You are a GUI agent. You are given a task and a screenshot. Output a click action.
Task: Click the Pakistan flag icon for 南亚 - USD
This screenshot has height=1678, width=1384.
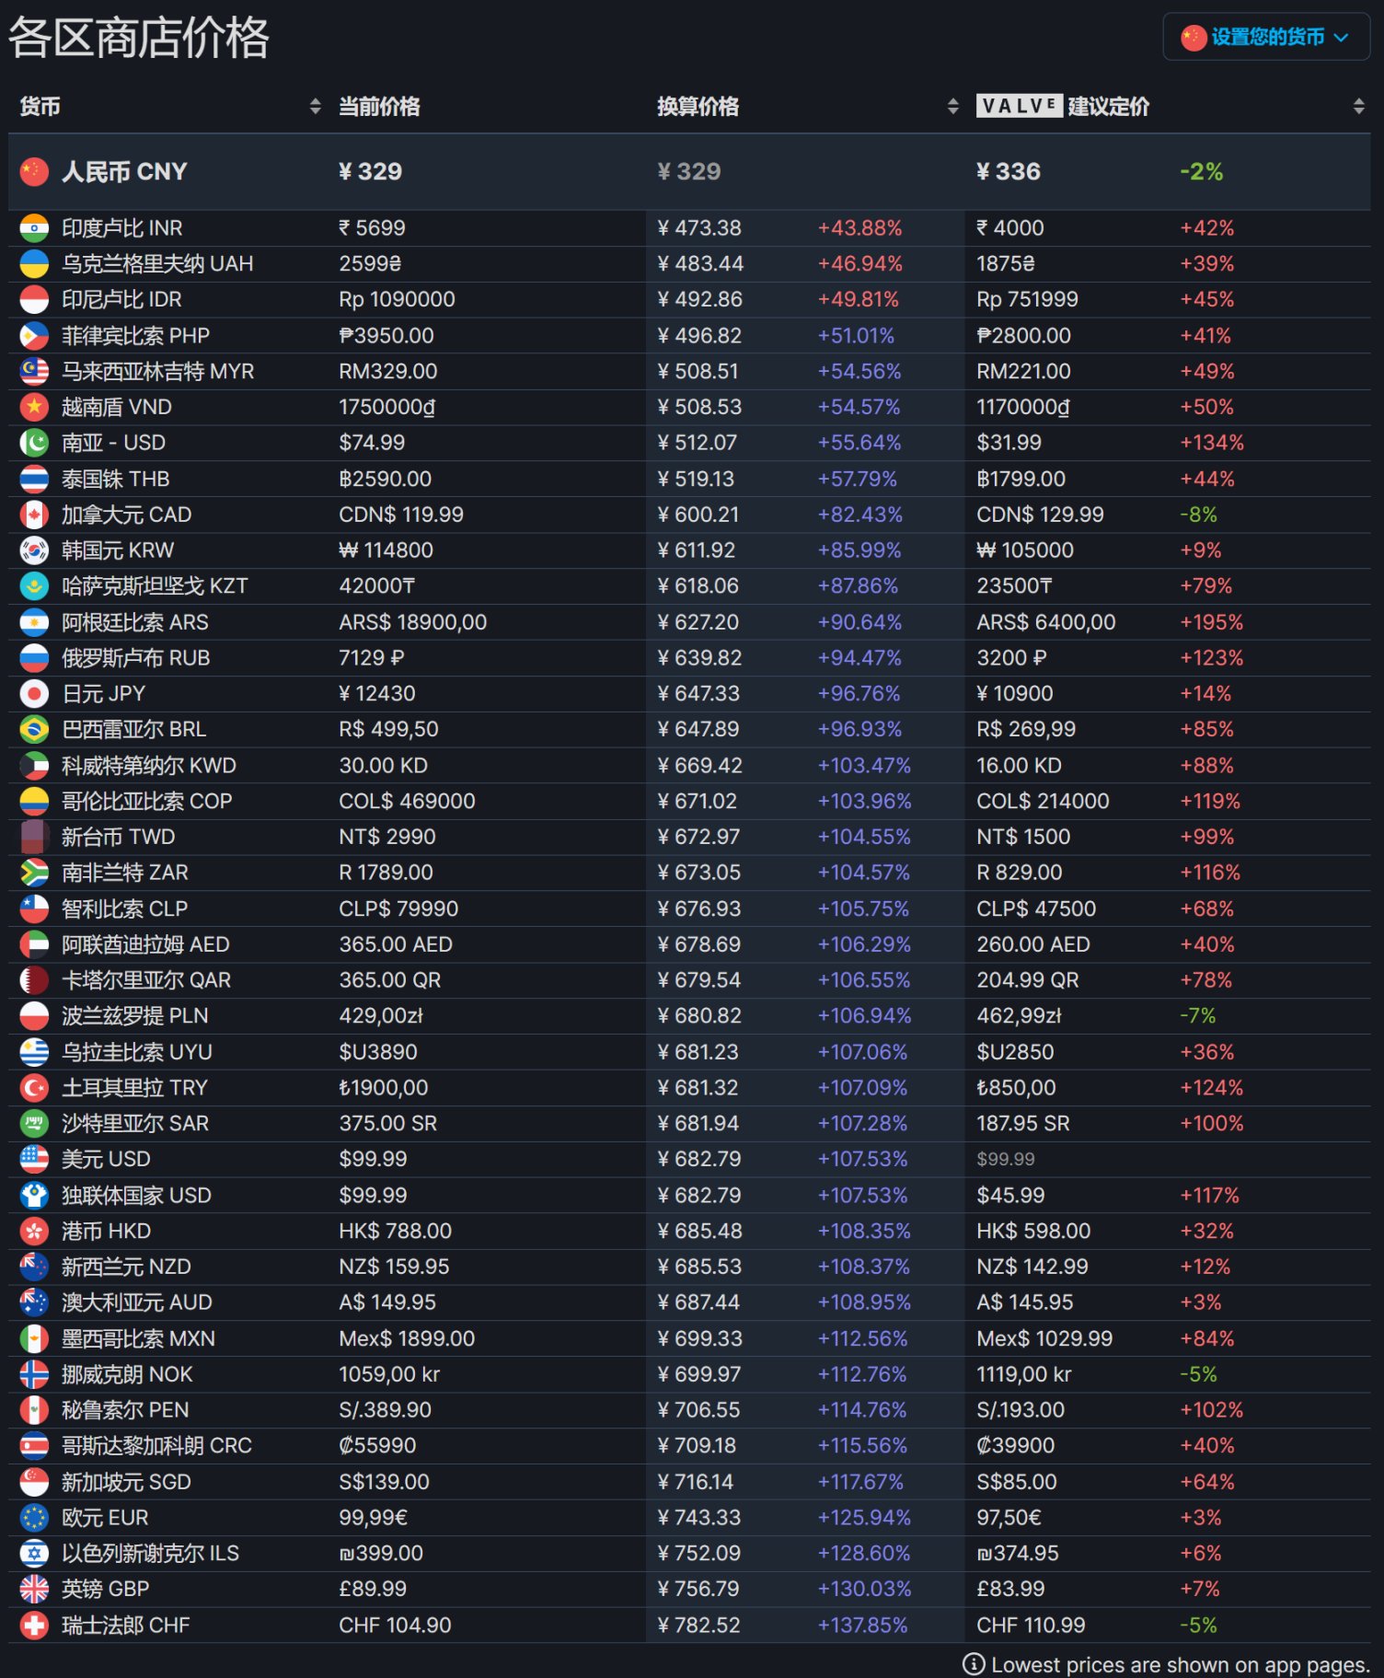pyautogui.click(x=34, y=443)
